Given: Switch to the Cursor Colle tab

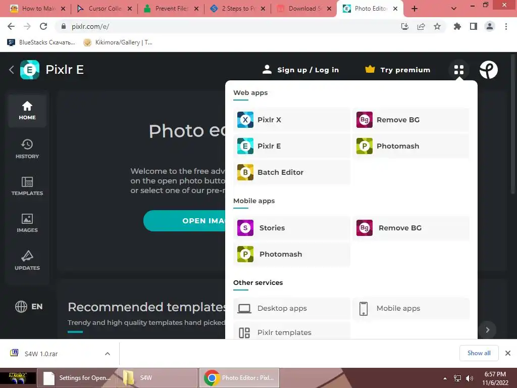Looking at the screenshot, I should (105, 9).
